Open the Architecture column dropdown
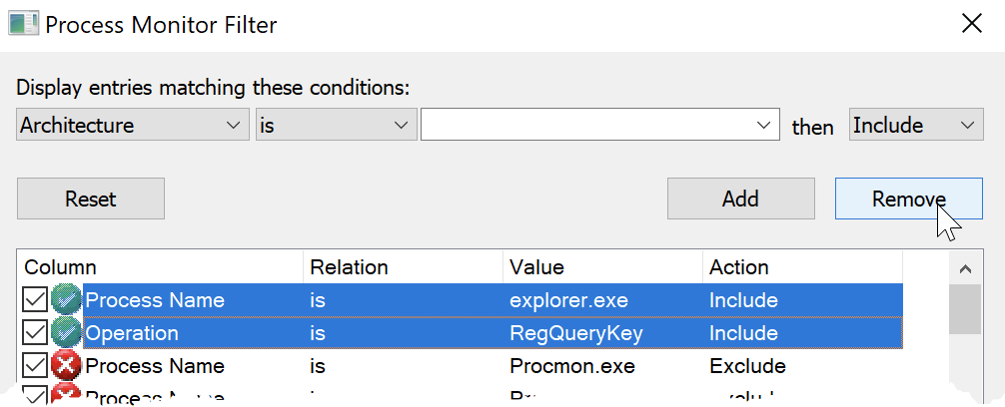The image size is (1005, 407). tap(133, 125)
